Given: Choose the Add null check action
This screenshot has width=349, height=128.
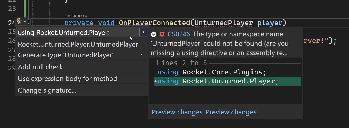Looking at the screenshot, I should click(x=41, y=67).
